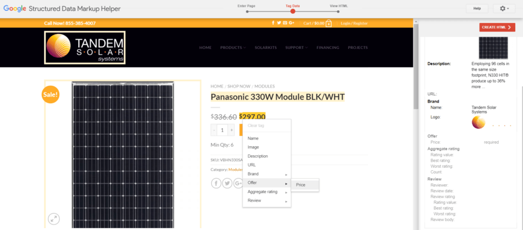This screenshot has height=230, width=523.
Task: Click the View HTML step marker
Action: (x=338, y=11)
